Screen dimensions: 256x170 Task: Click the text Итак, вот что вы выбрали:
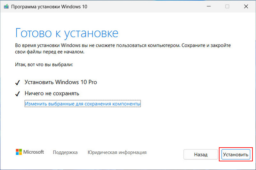[x=44, y=65]
